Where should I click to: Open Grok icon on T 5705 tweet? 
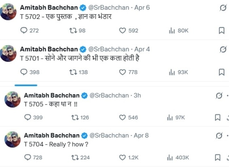pyautogui.click(x=219, y=96)
